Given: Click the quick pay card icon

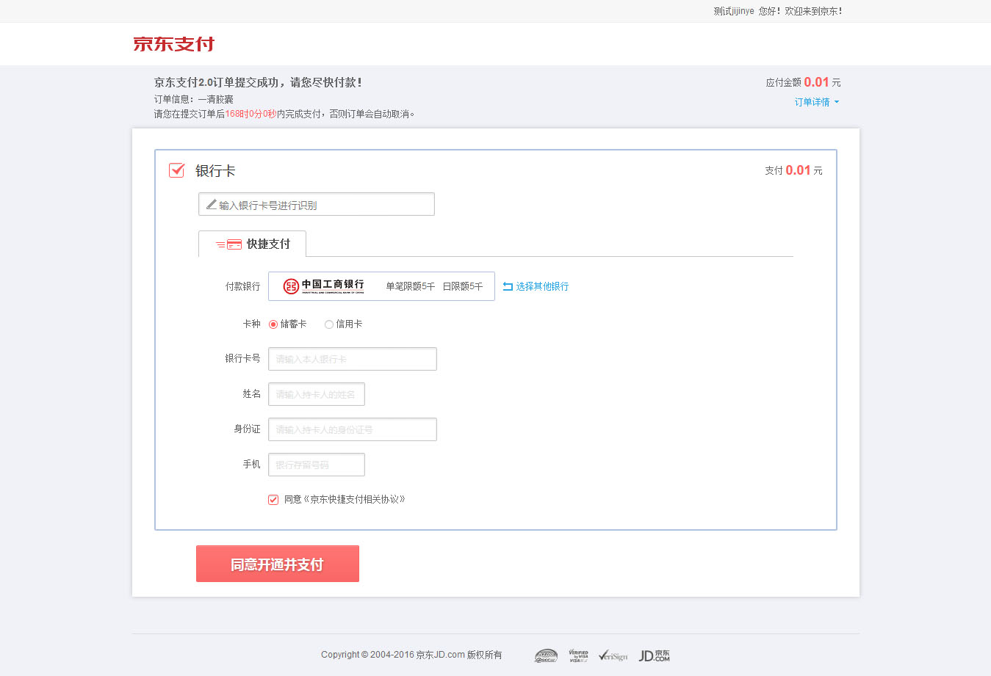Looking at the screenshot, I should (x=234, y=244).
